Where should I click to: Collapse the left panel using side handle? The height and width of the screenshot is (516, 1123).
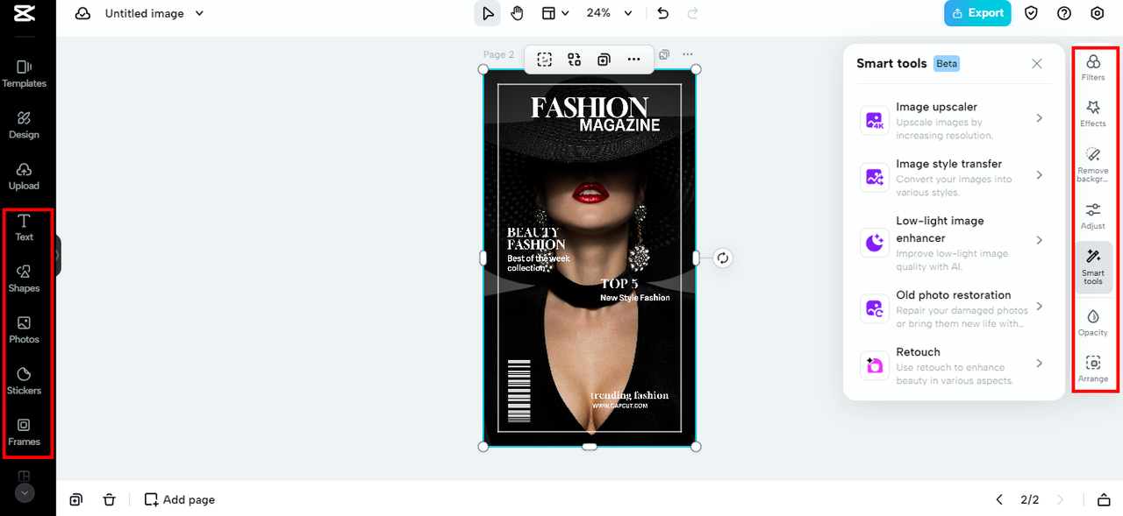(x=58, y=255)
